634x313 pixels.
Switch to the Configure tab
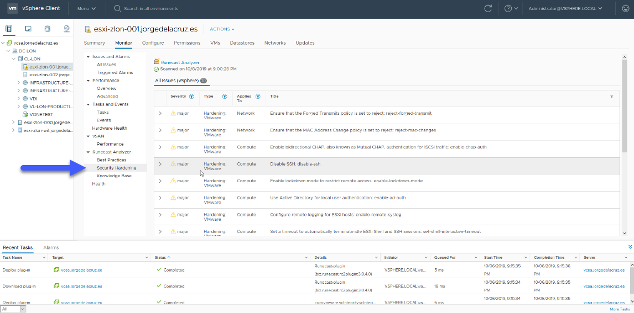(153, 43)
